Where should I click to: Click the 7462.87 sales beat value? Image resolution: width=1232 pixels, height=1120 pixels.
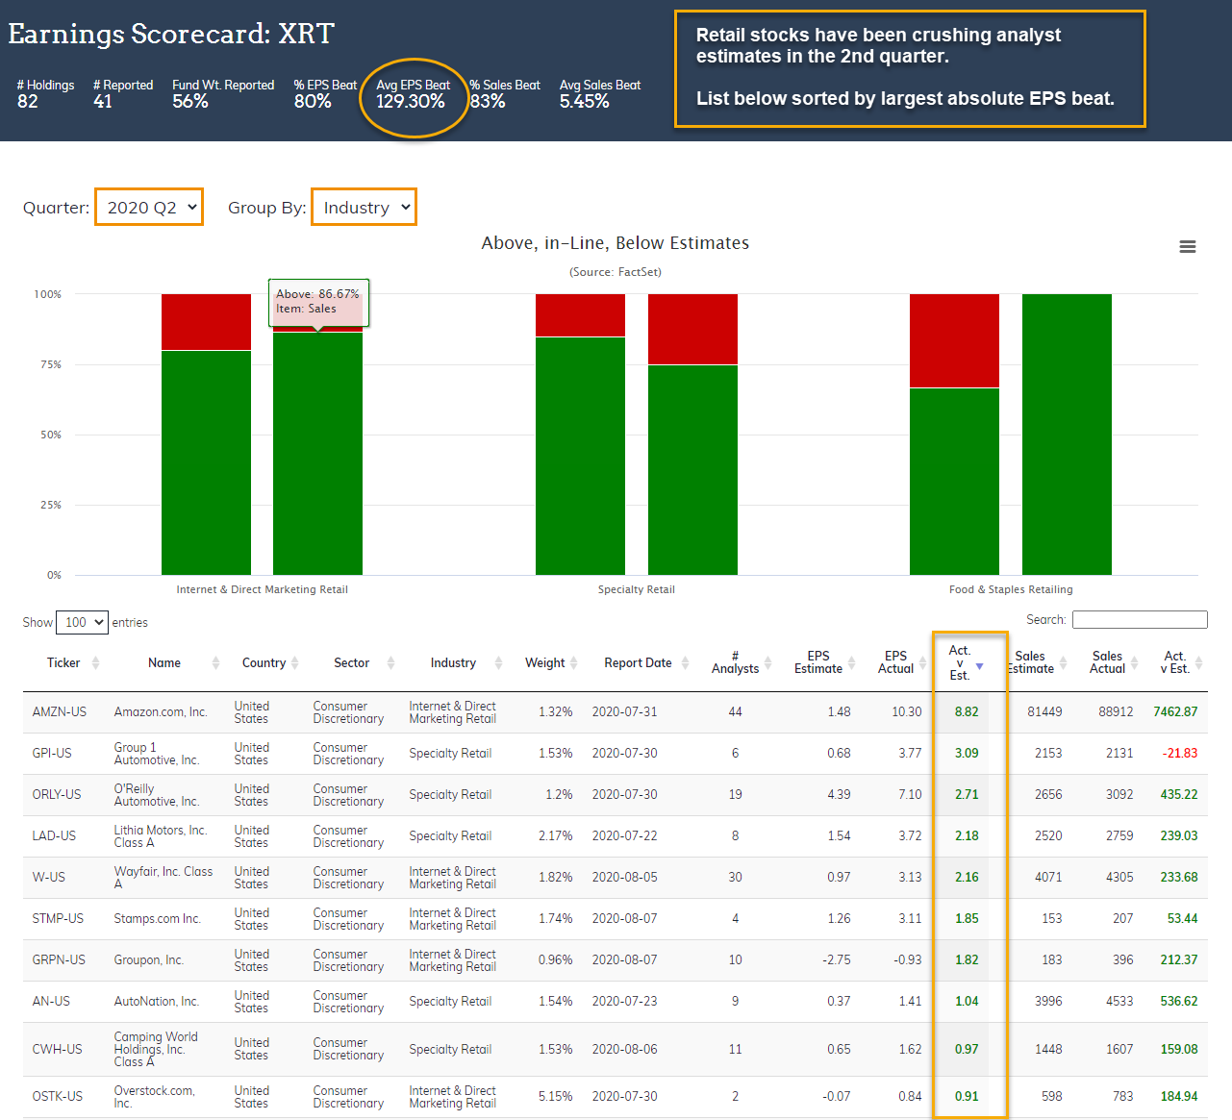pos(1175,712)
